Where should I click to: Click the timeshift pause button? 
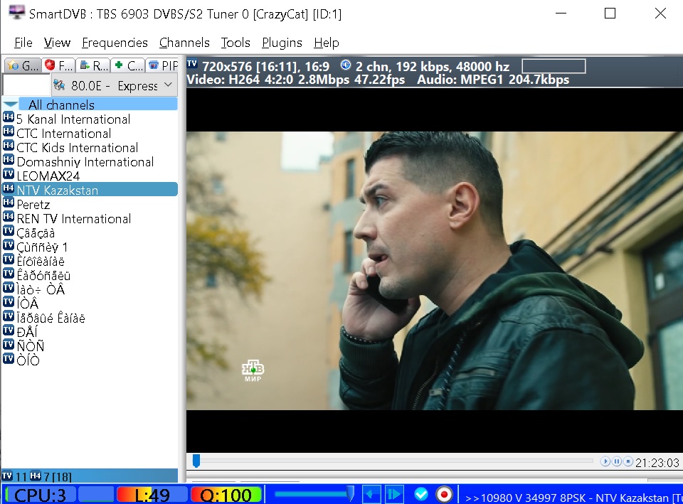[x=617, y=461]
